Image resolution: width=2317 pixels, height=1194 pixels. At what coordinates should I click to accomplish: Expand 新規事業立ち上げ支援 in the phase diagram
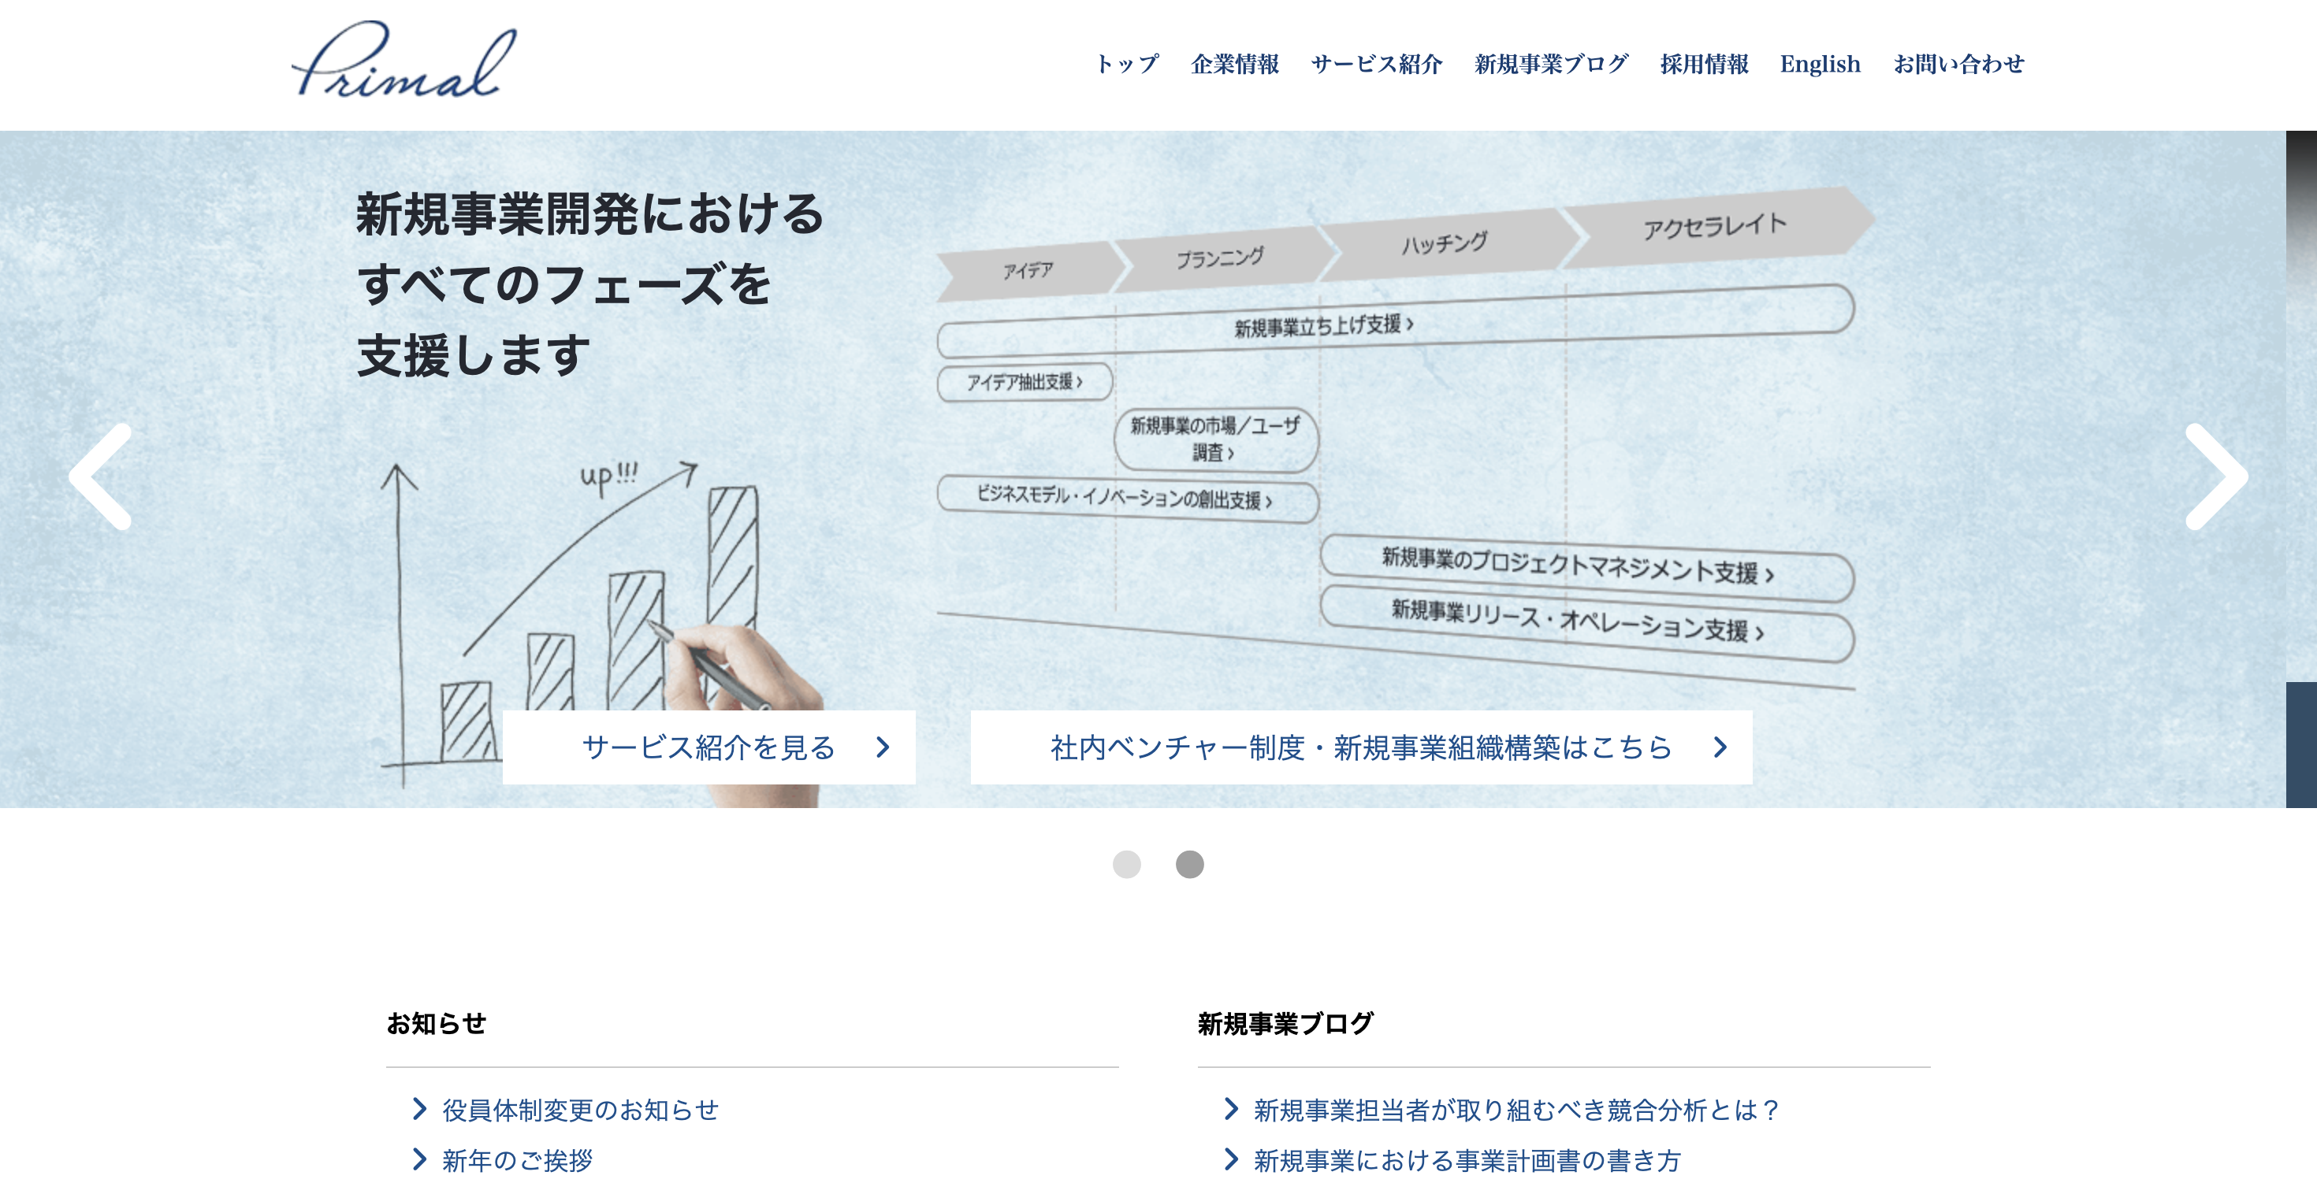pos(1322,326)
